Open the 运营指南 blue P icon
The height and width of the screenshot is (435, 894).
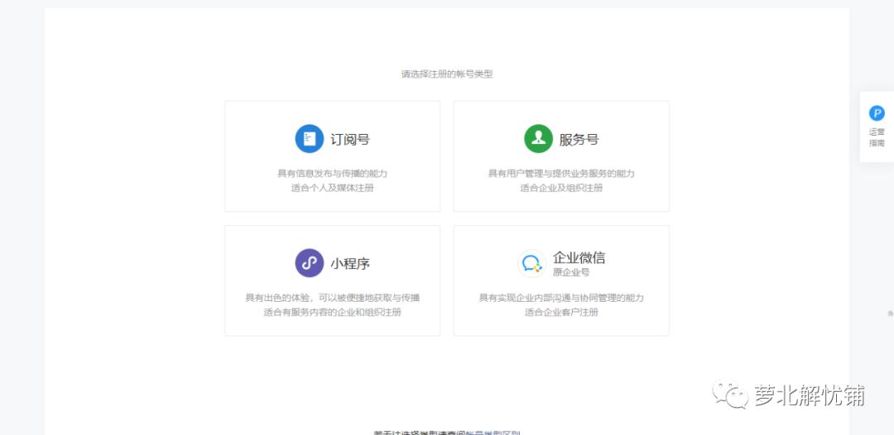877,113
